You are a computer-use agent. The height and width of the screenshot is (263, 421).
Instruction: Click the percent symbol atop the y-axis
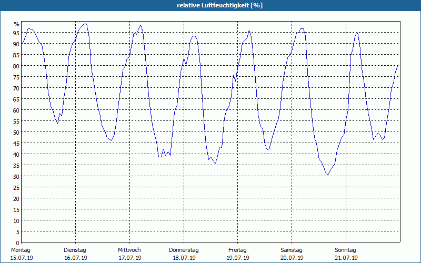17,24
